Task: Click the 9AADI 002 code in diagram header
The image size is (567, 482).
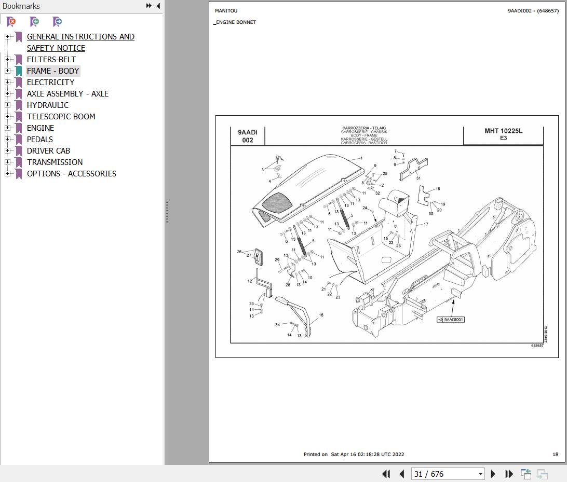Action: point(248,136)
